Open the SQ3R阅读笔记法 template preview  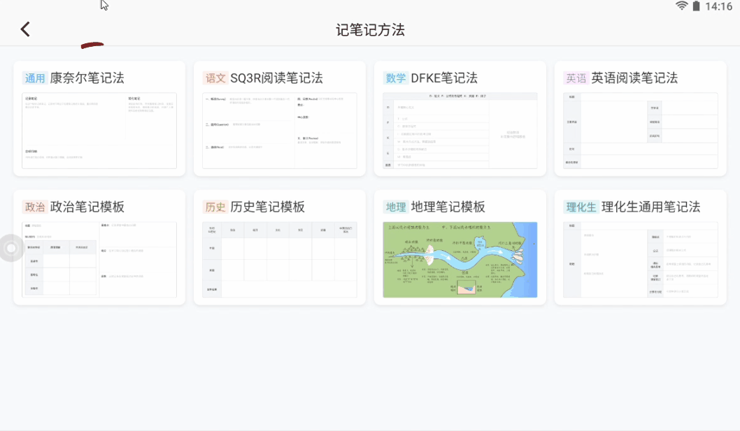pos(280,131)
